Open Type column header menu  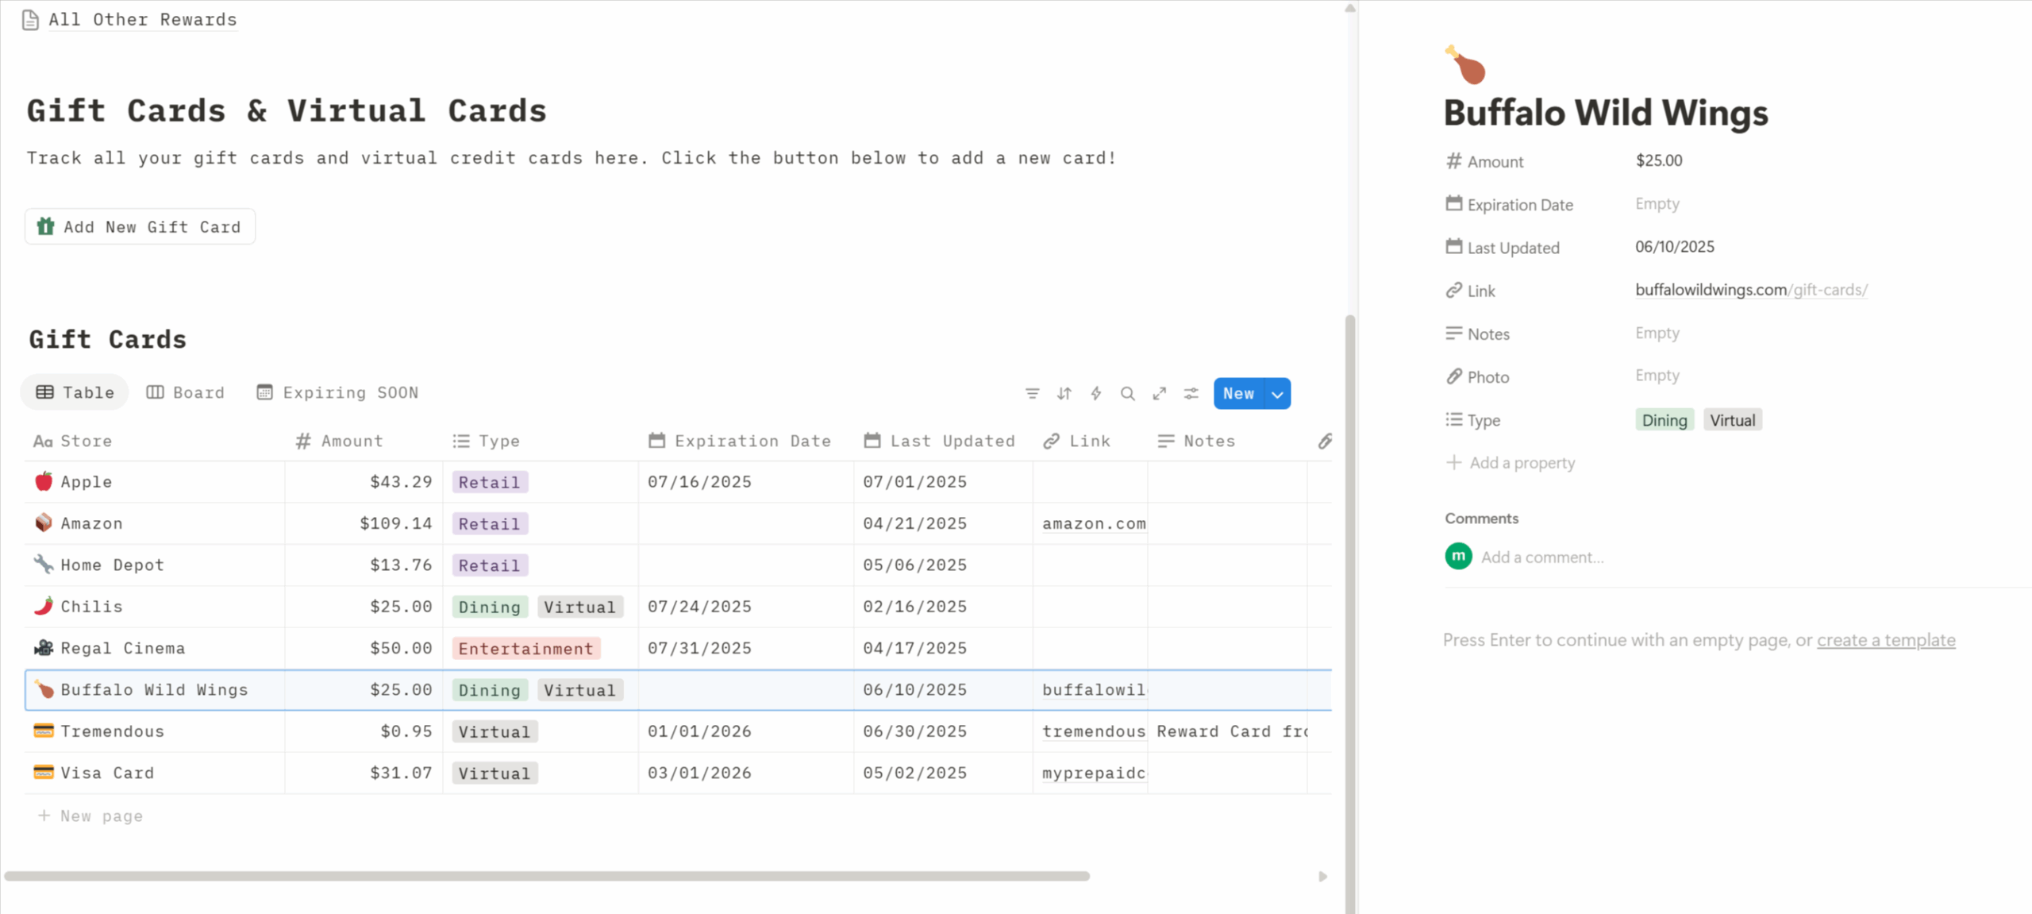click(541, 441)
